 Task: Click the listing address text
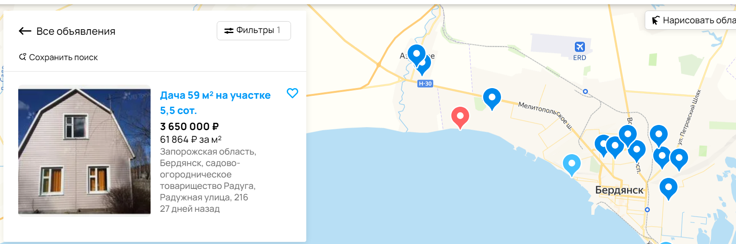(208, 175)
